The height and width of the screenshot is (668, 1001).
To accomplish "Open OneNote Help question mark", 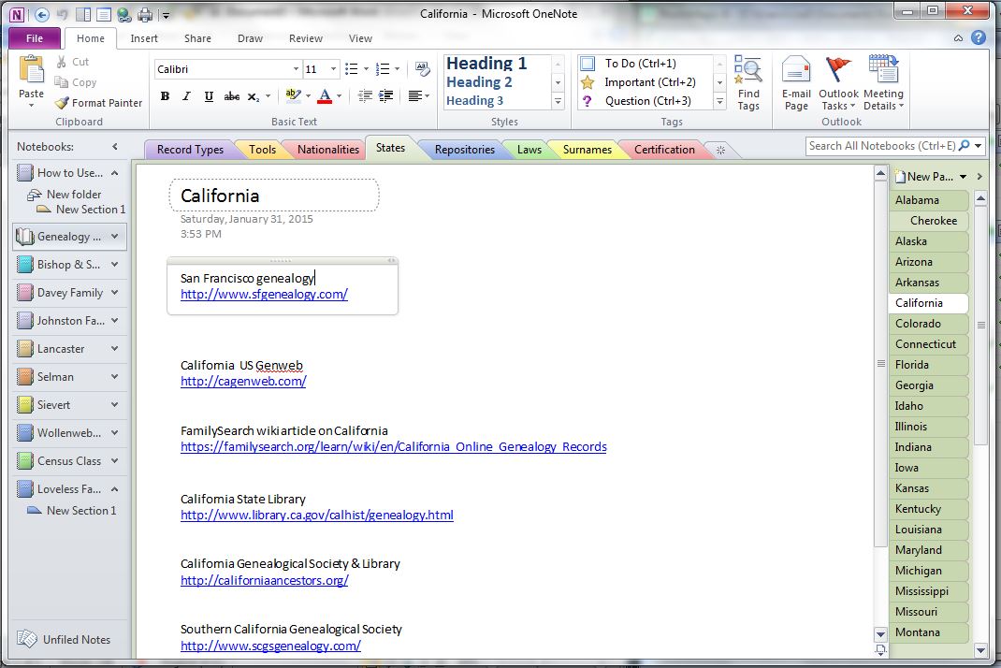I will pos(978,37).
